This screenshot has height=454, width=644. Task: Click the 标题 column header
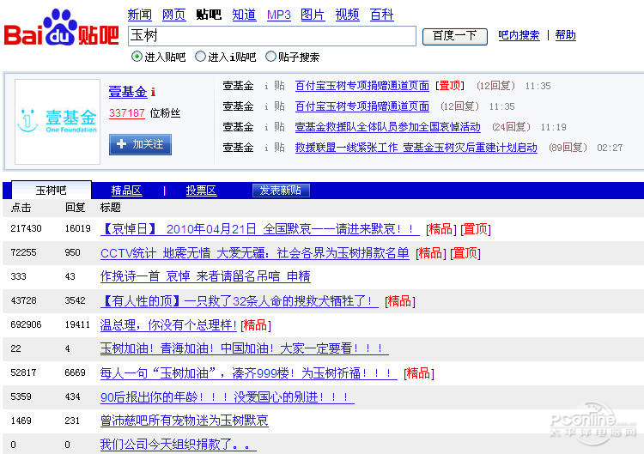pyautogui.click(x=111, y=208)
